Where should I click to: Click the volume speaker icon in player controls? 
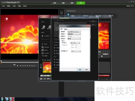pyautogui.click(x=32, y=66)
